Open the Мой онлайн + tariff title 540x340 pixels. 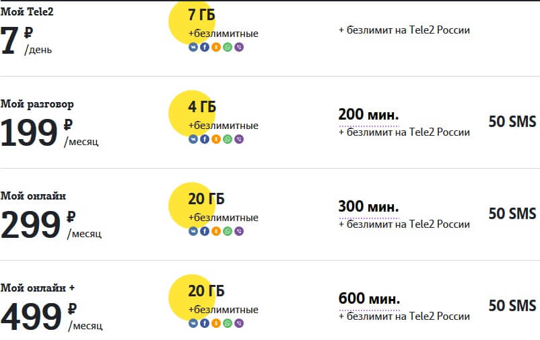pos(38,288)
